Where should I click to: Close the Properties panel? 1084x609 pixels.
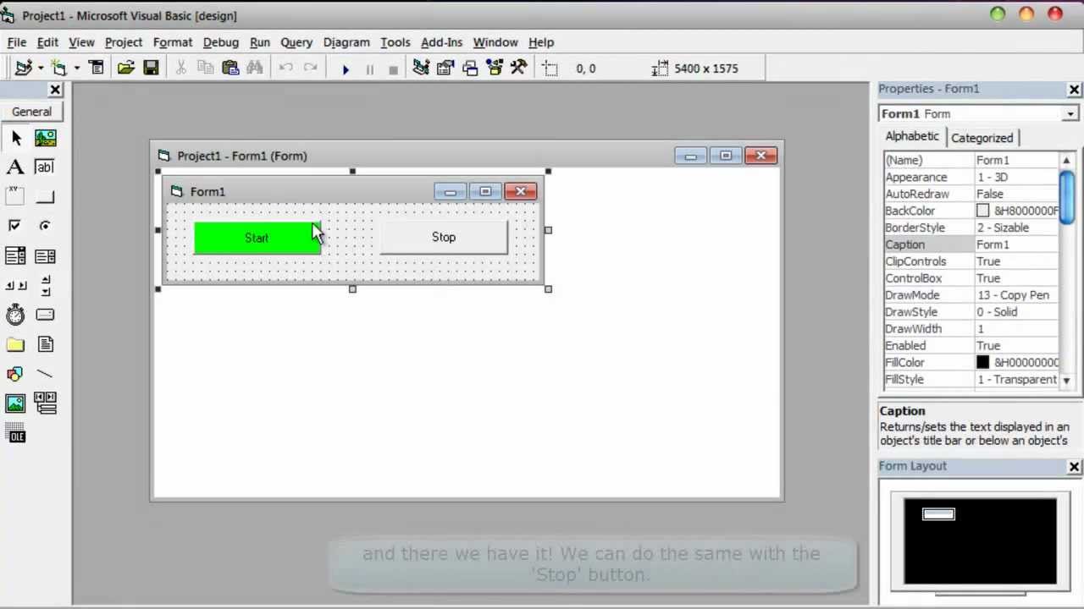pyautogui.click(x=1074, y=89)
